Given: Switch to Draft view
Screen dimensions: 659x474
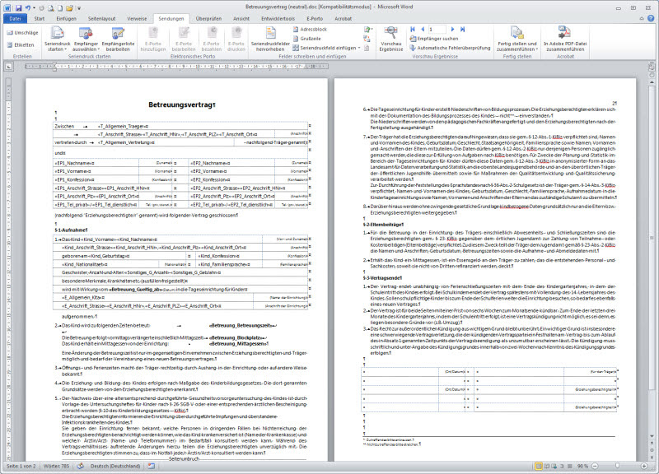Looking at the screenshot, I should pos(569,466).
